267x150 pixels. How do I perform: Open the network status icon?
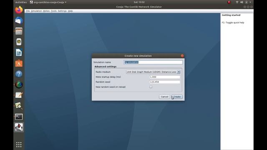point(237,2)
